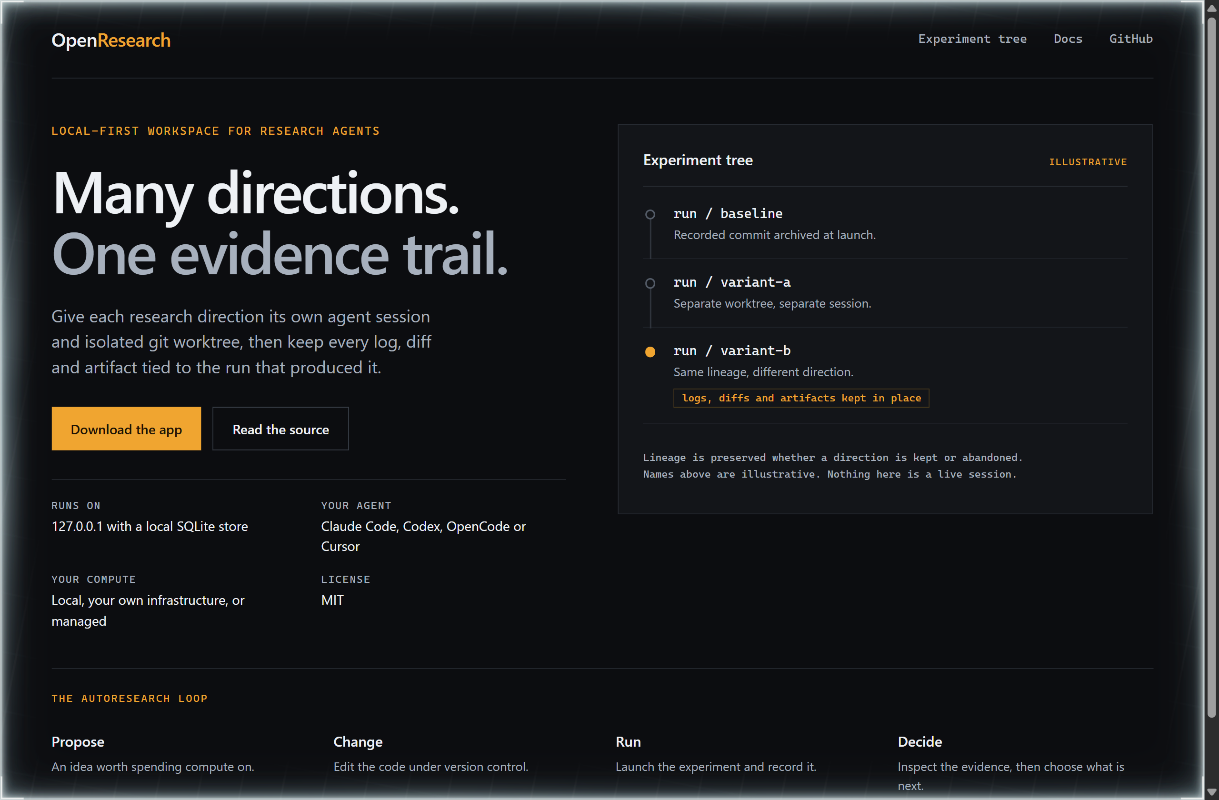Click Recorded commit archived at launch text

coord(774,235)
